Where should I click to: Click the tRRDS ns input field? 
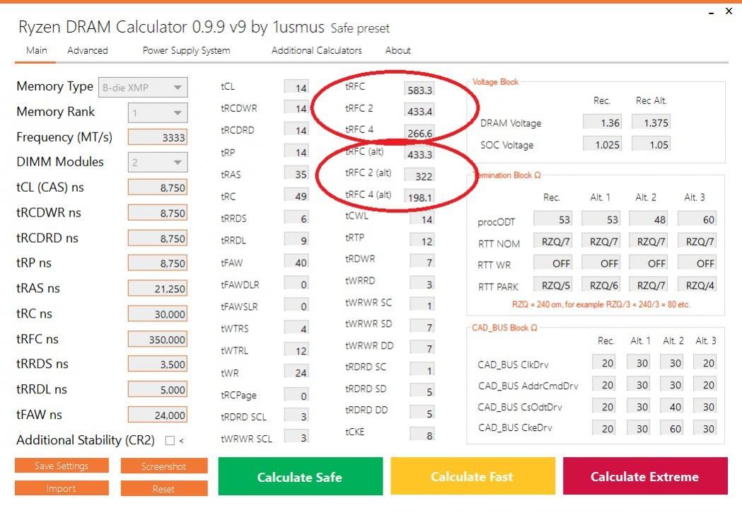click(158, 364)
